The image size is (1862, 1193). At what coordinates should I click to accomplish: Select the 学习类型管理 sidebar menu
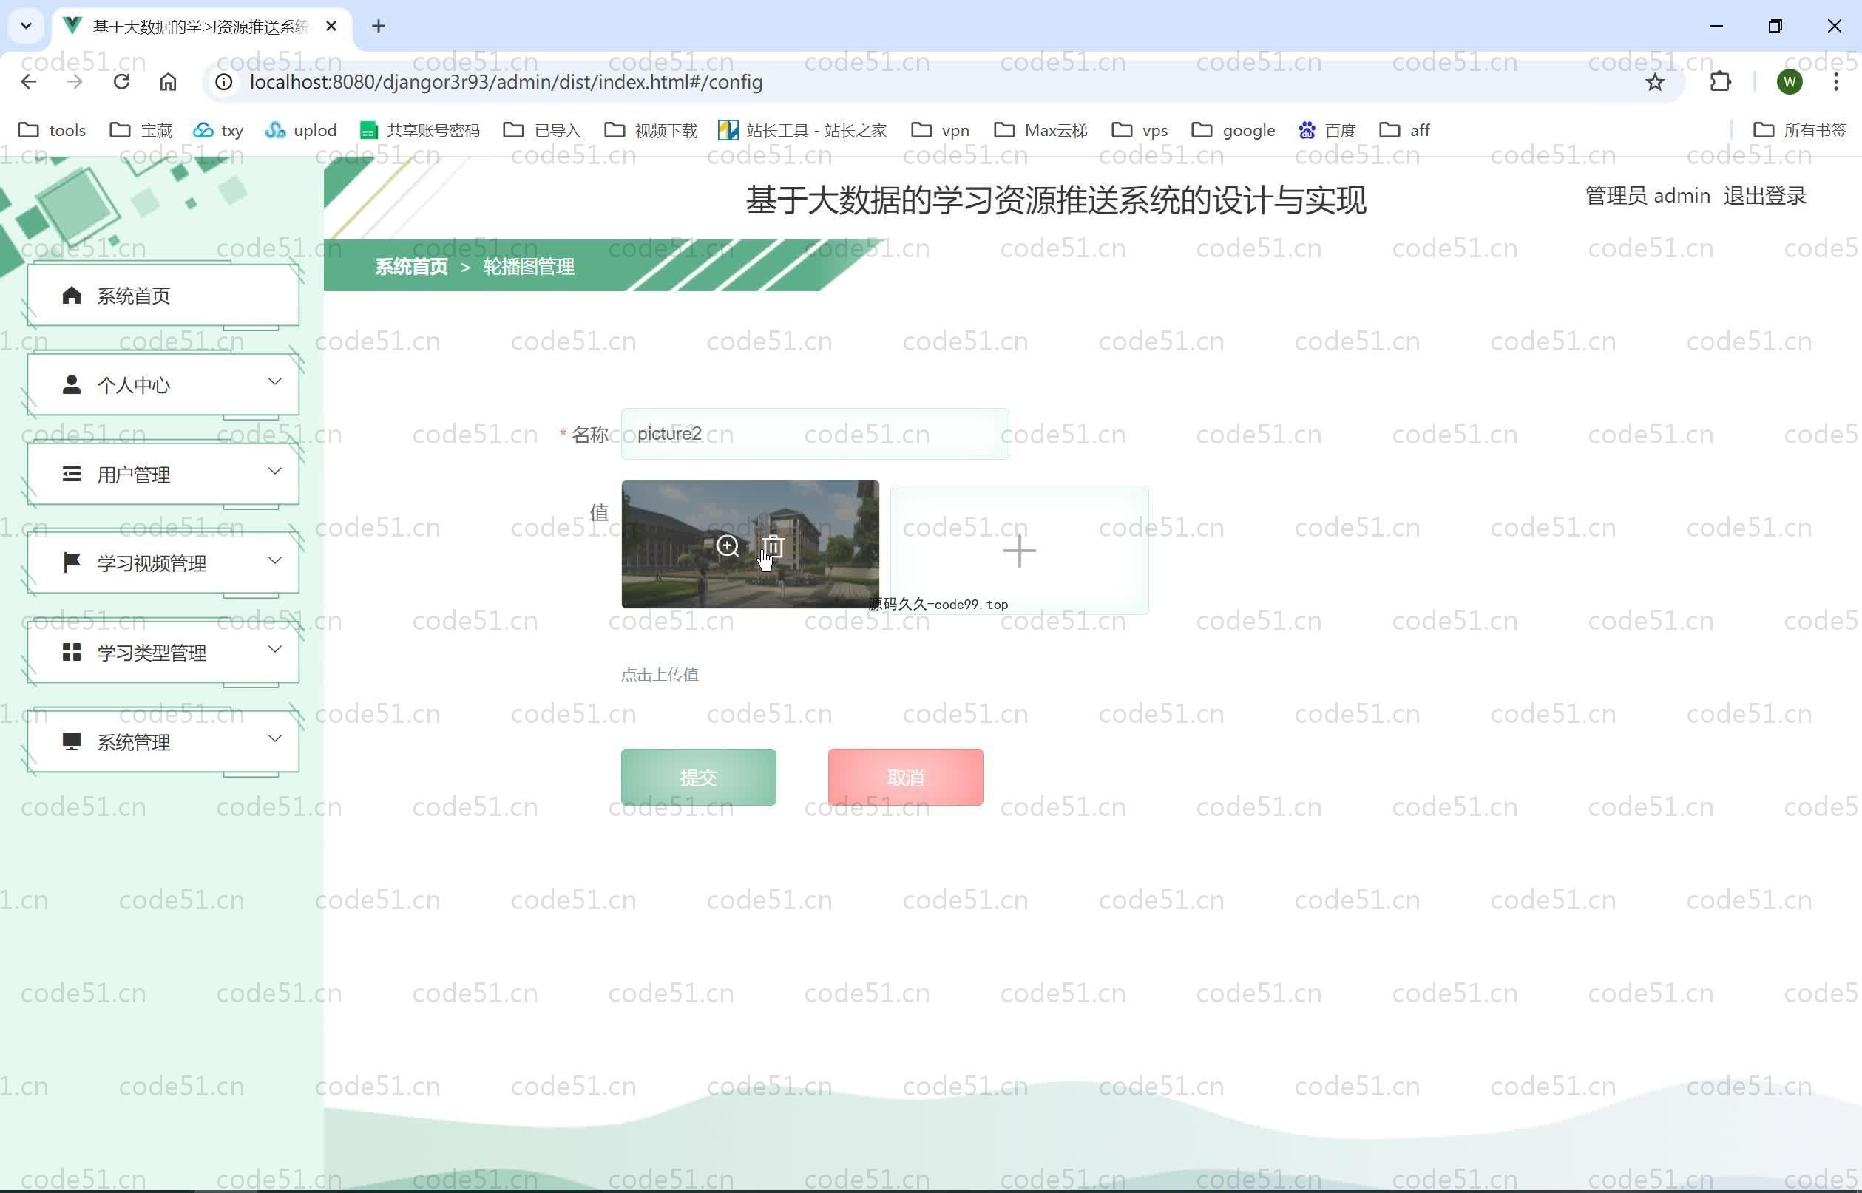(x=163, y=653)
